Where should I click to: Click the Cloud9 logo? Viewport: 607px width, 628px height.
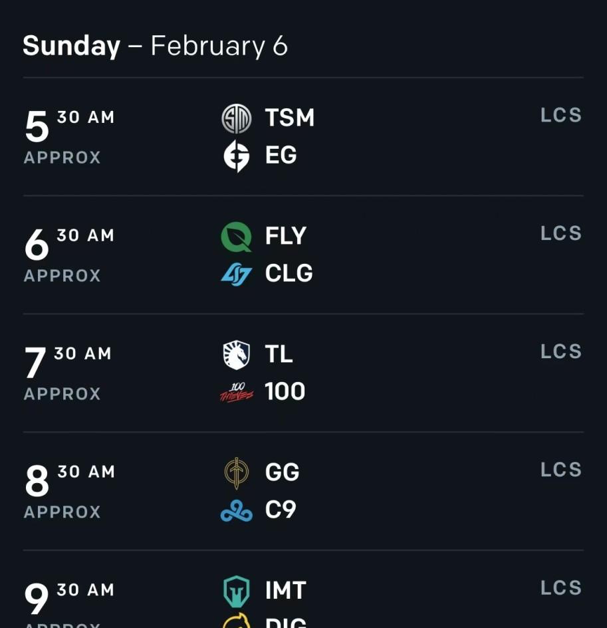[237, 510]
